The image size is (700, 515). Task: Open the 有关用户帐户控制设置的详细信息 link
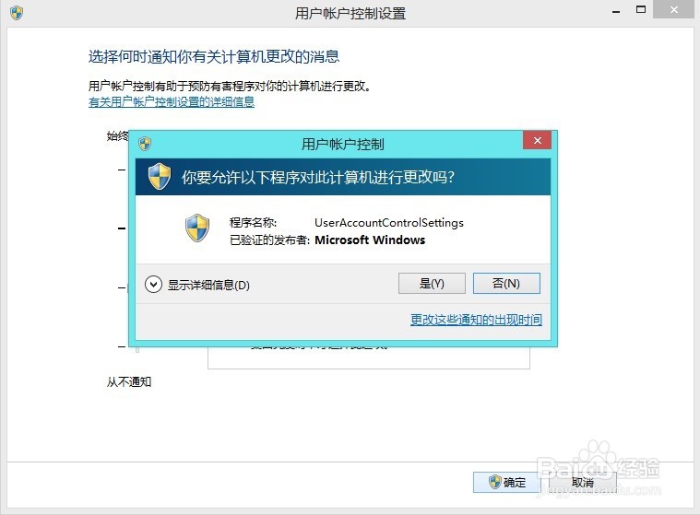172,102
